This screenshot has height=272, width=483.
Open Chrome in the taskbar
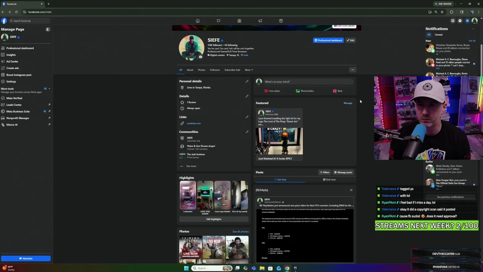pos(287,268)
